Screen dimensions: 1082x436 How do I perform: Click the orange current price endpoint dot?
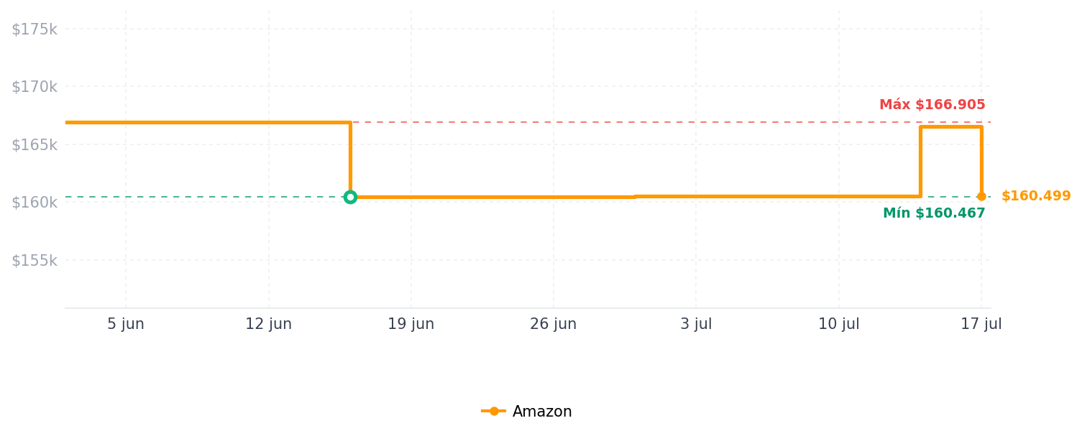click(x=981, y=196)
